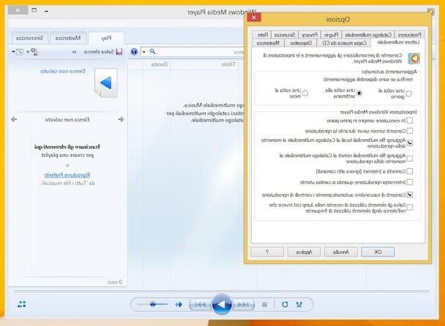
Task: Click the Salva elenco floppy disk icon
Action: click(x=119, y=52)
